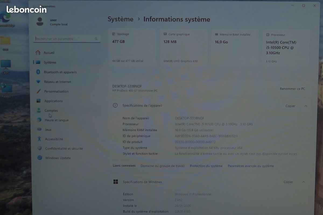Open Confidentialité et sécurité via shield icon
The image size is (323, 215).
[40, 148]
